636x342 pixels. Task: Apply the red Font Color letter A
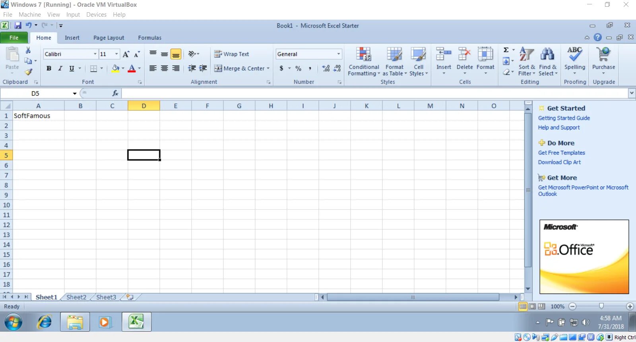tap(132, 68)
